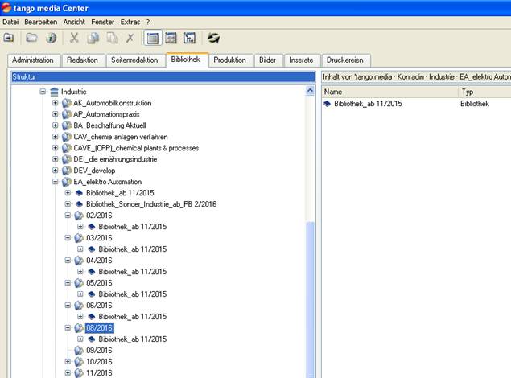
Task: Toggle the details view toolbar button
Action: pyautogui.click(x=171, y=38)
